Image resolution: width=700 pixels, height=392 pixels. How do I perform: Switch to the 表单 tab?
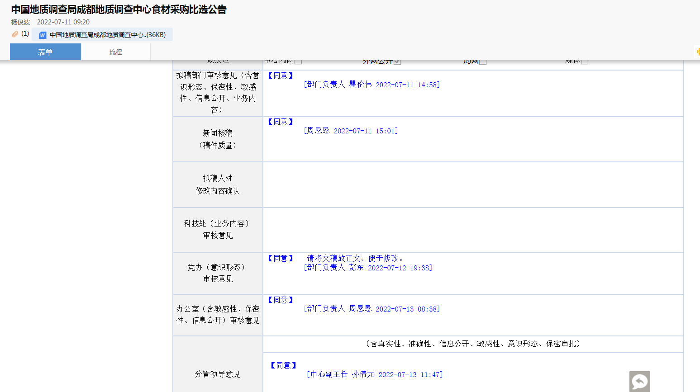tap(45, 52)
